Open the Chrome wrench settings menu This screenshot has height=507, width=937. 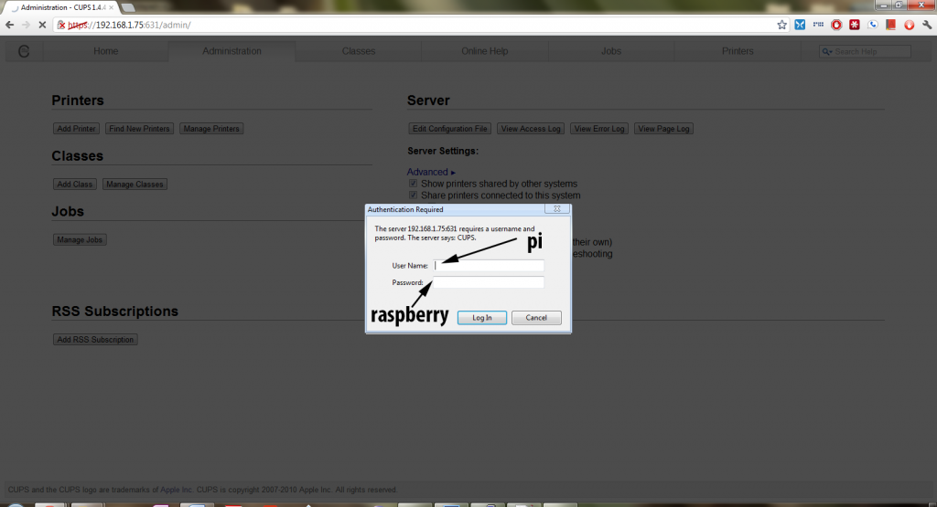point(927,25)
